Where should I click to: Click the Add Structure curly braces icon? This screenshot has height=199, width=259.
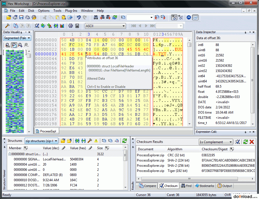pyautogui.click(x=56, y=26)
